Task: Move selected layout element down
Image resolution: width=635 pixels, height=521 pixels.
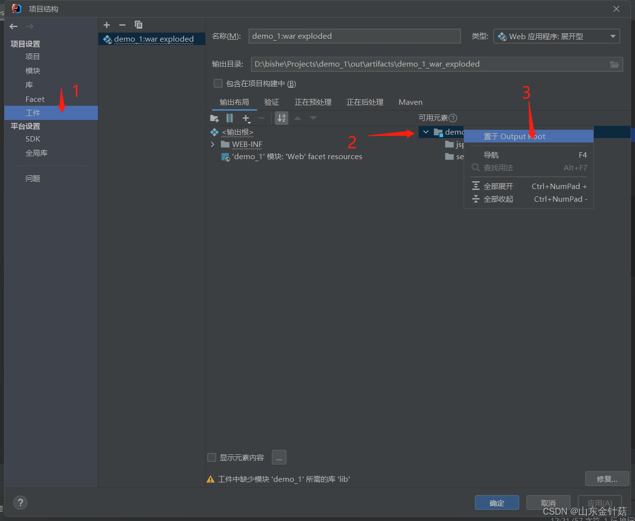Action: pos(313,118)
